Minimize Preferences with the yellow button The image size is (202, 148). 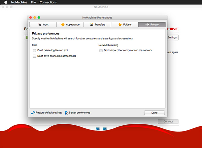coord(35,18)
